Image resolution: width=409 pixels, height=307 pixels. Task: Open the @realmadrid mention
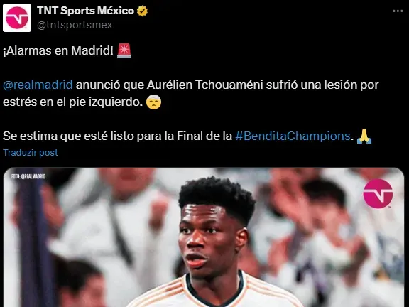38,85
